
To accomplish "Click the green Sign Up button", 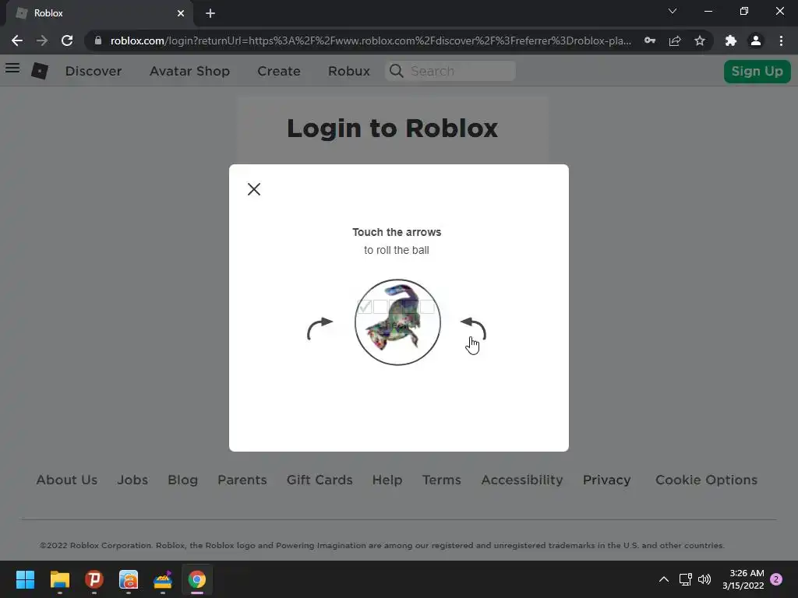I will (757, 71).
